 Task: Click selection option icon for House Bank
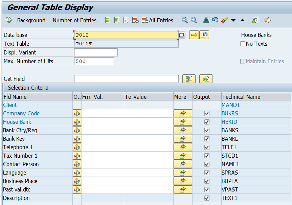77,122
